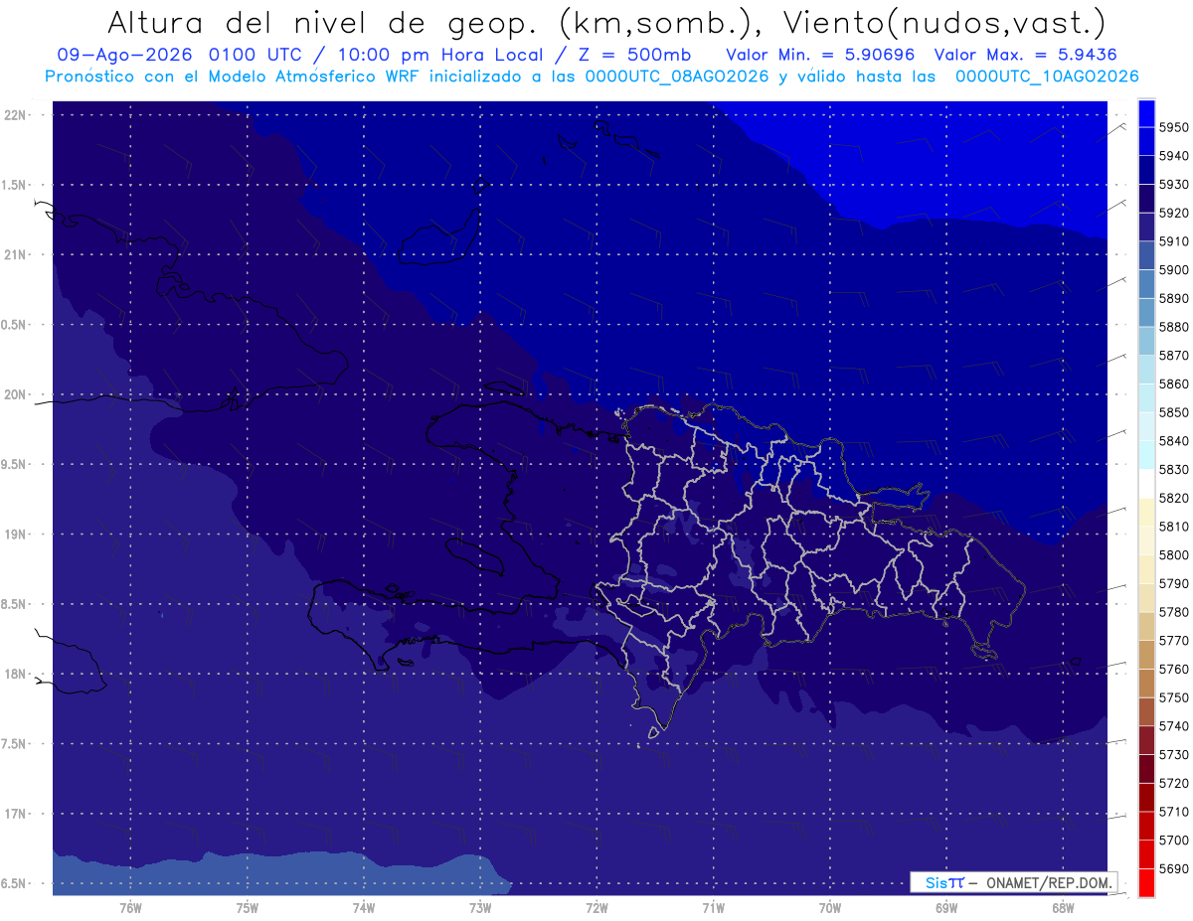Click the 68W longitude axis label
The width and height of the screenshot is (1193, 921).
(x=1062, y=907)
